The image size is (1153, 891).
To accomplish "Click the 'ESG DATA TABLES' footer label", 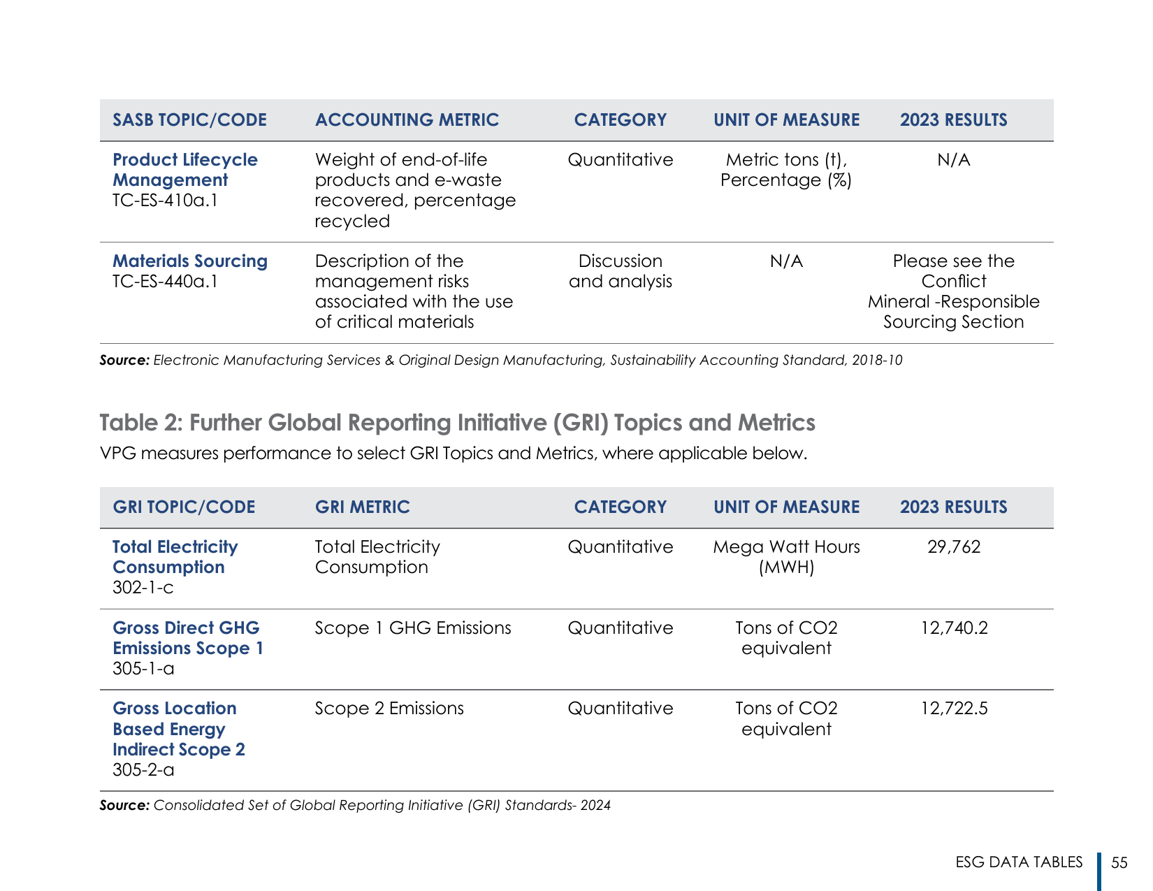I will (1019, 862).
